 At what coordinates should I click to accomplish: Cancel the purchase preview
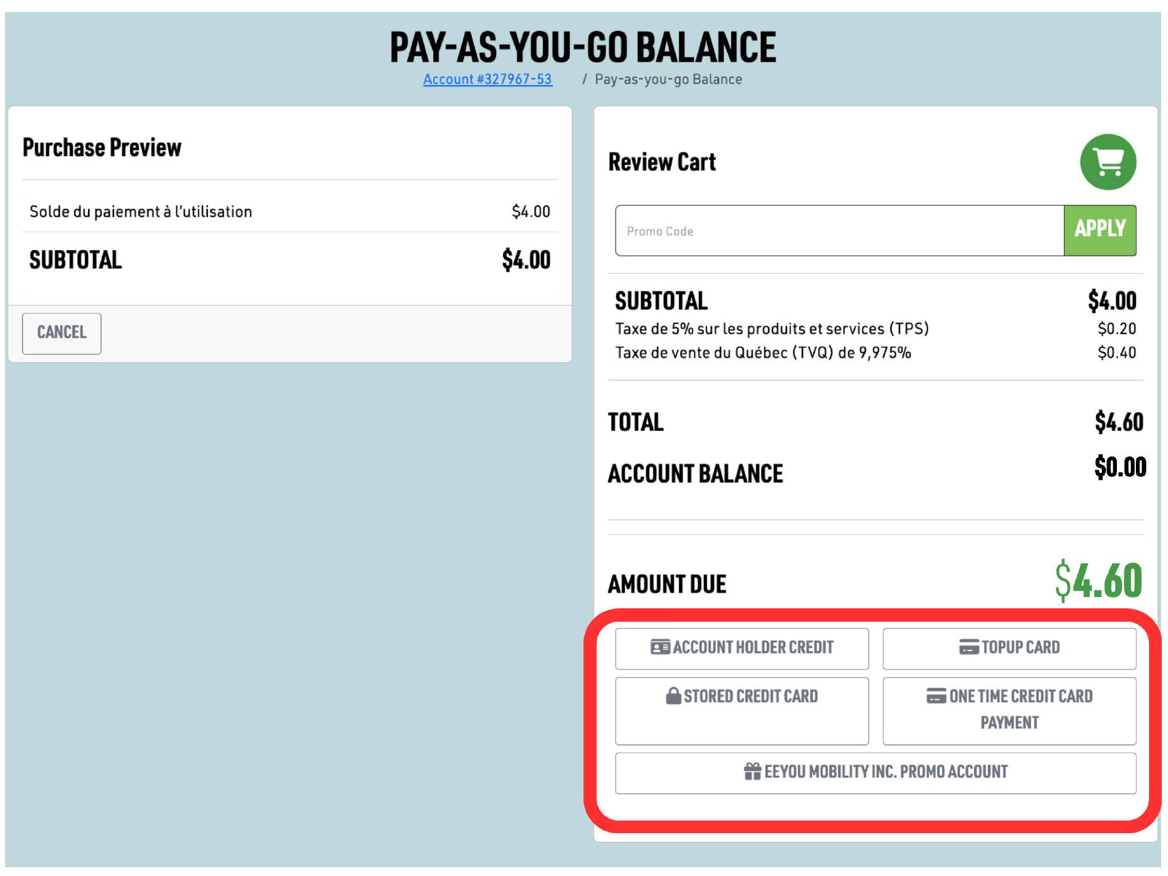click(x=62, y=333)
